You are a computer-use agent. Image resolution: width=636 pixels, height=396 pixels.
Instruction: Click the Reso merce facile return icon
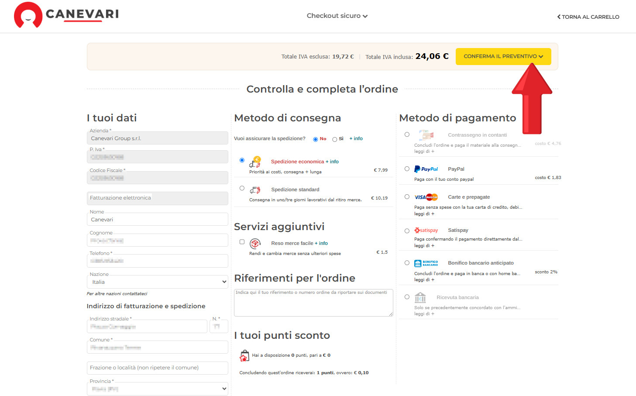pos(255,244)
